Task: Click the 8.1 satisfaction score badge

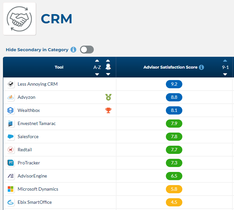Action: click(174, 110)
